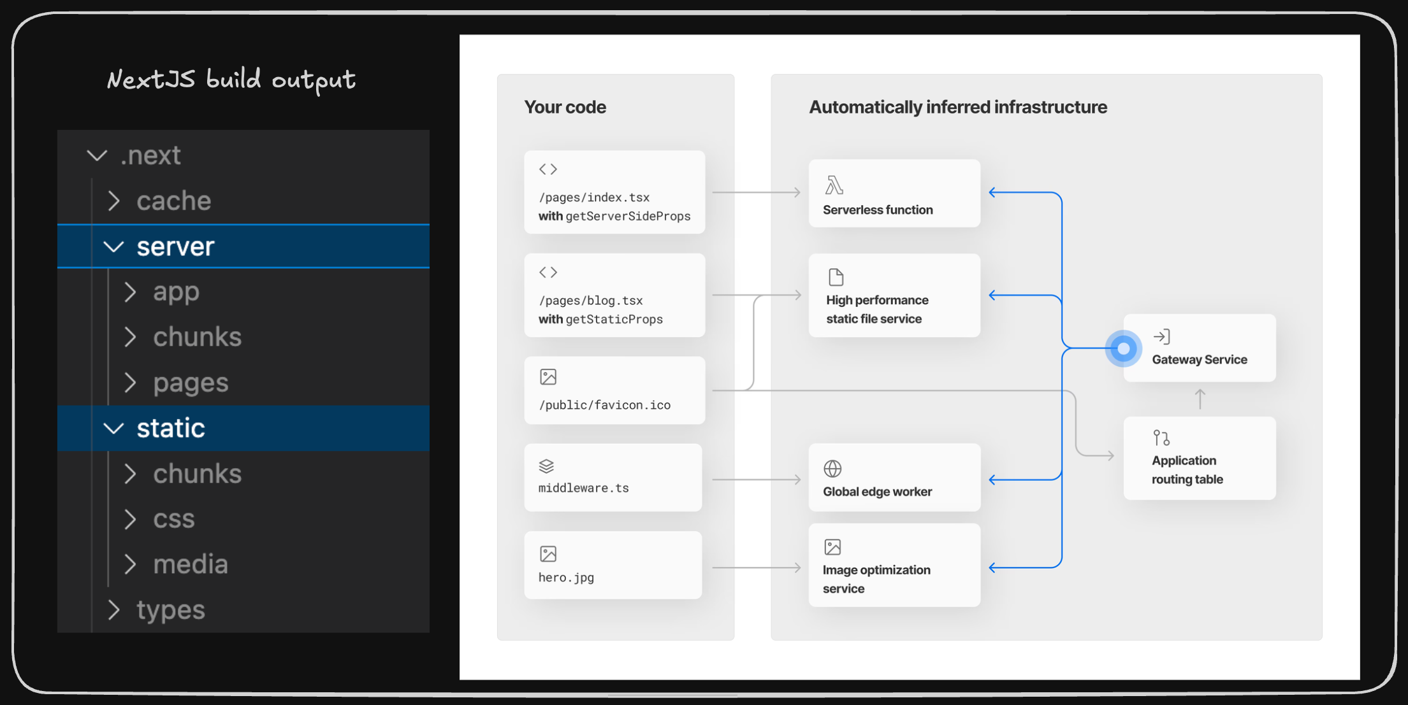Expand the chevron of chunks under server
This screenshot has height=705, width=1408.
pyautogui.click(x=130, y=337)
